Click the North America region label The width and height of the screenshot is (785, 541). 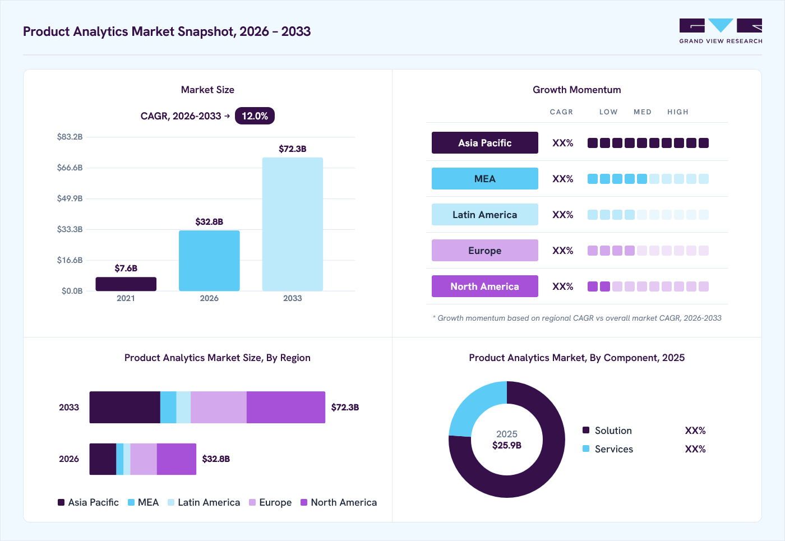[485, 286]
